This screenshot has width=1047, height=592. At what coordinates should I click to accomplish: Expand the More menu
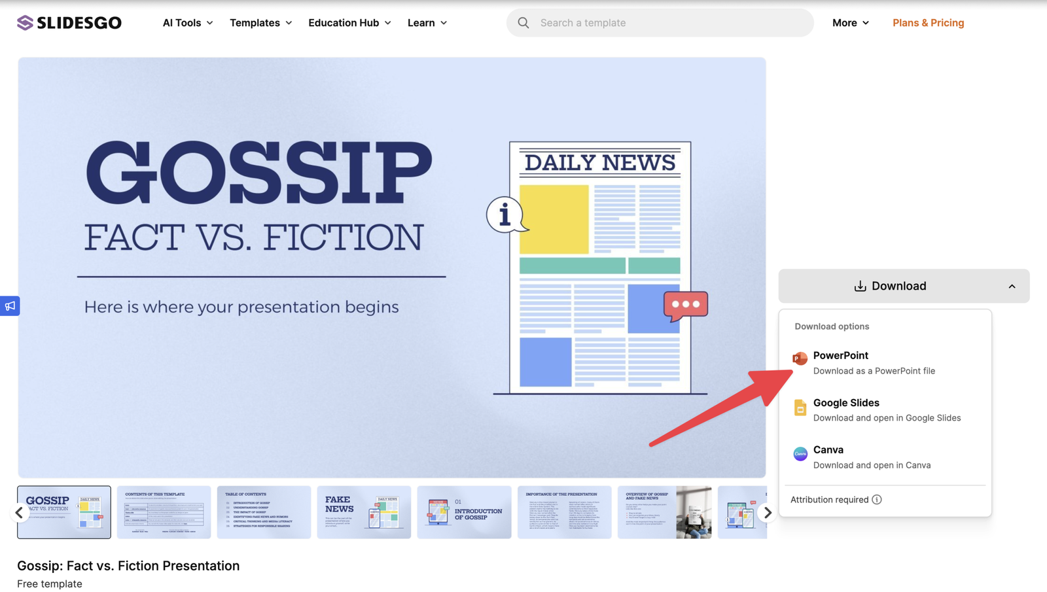point(850,23)
